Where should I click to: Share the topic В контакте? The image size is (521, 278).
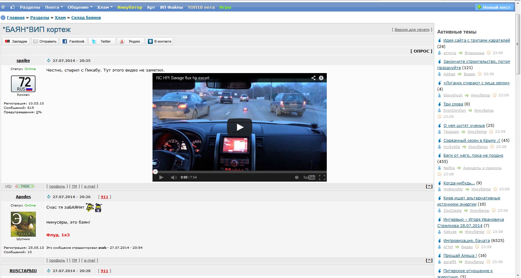tap(159, 41)
